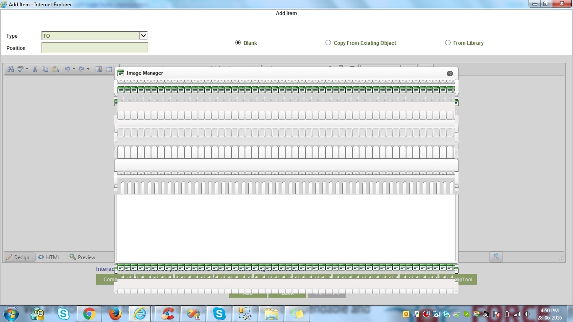Viewport: 573px width, 322px height.
Task: Click the network signal tray icon
Action: click(517, 314)
